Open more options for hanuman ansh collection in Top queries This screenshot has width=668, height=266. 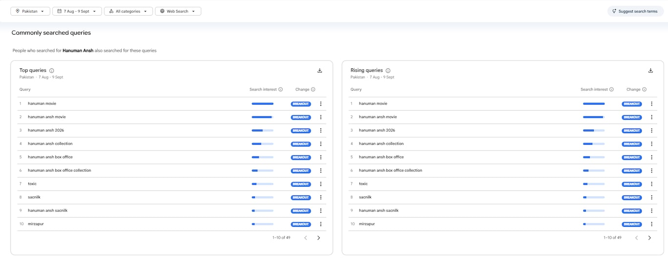coord(321,144)
